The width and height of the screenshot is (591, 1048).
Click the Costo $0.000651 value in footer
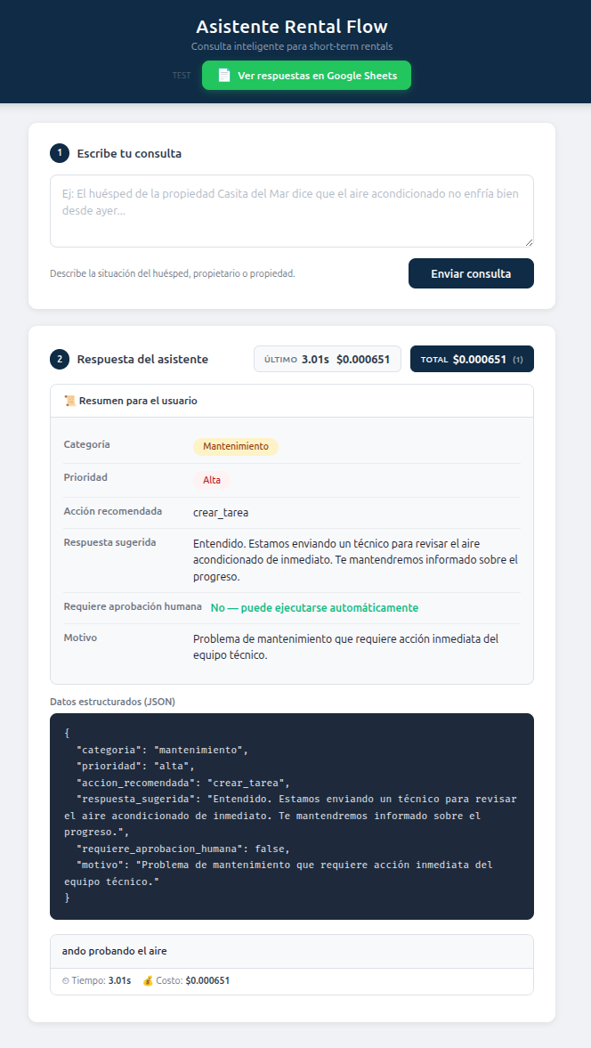click(207, 980)
